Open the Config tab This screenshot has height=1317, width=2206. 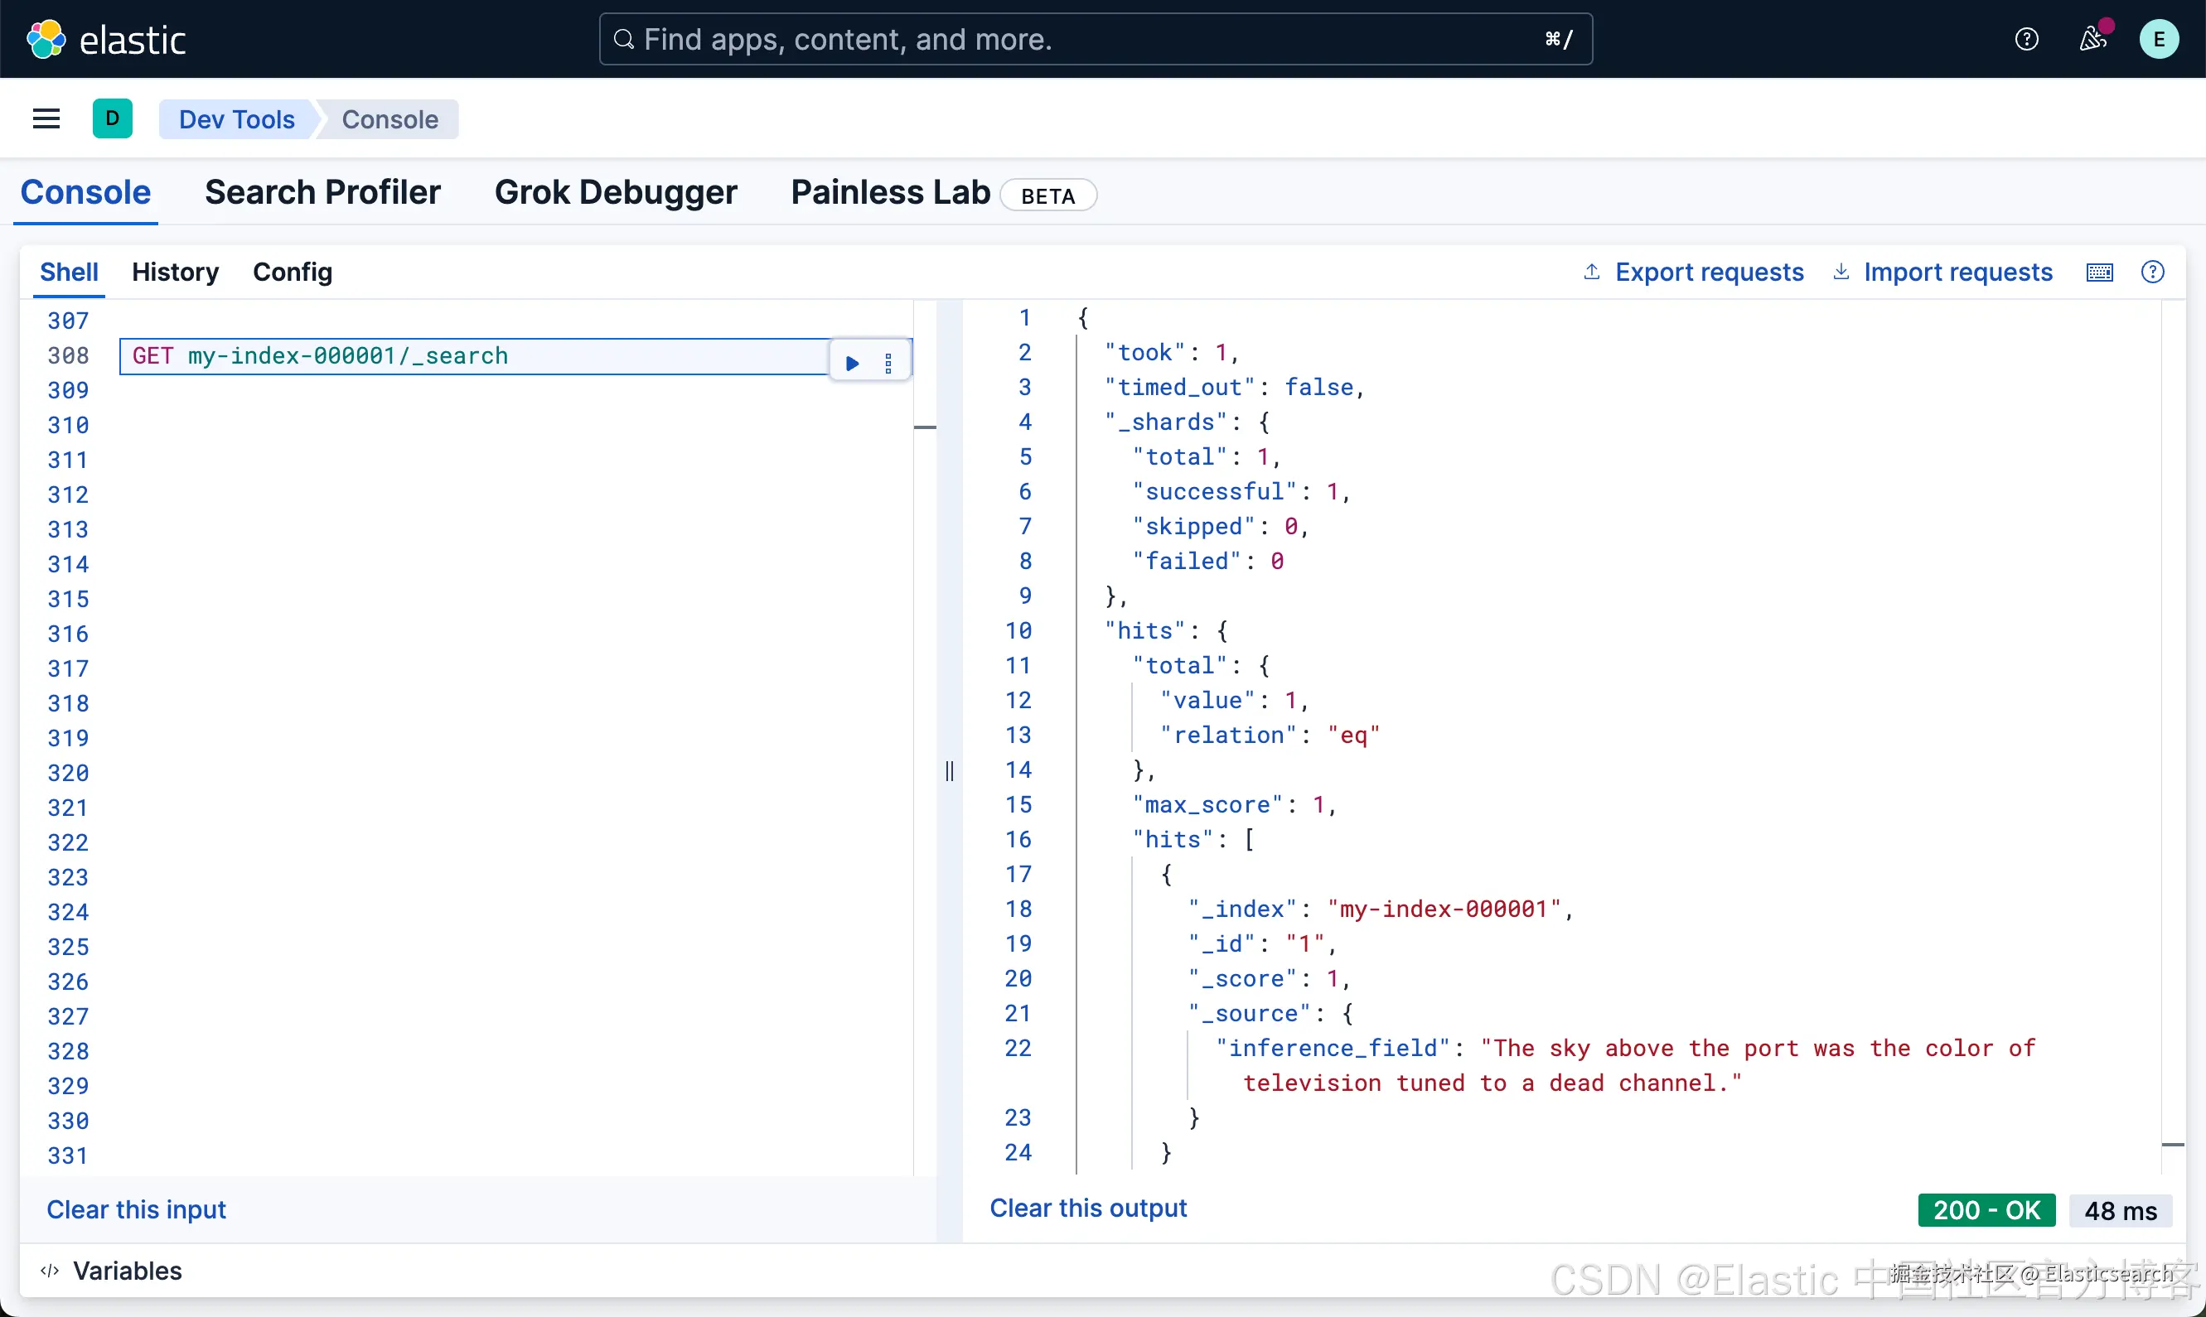click(x=292, y=273)
